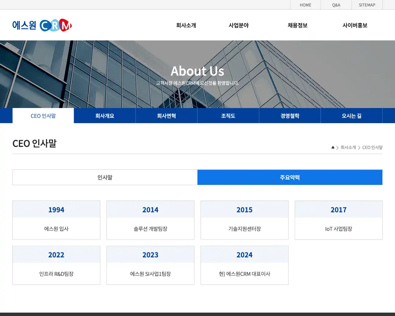Select the CEO 인사말 tab
This screenshot has width=395, height=316.
pyautogui.click(x=43, y=115)
